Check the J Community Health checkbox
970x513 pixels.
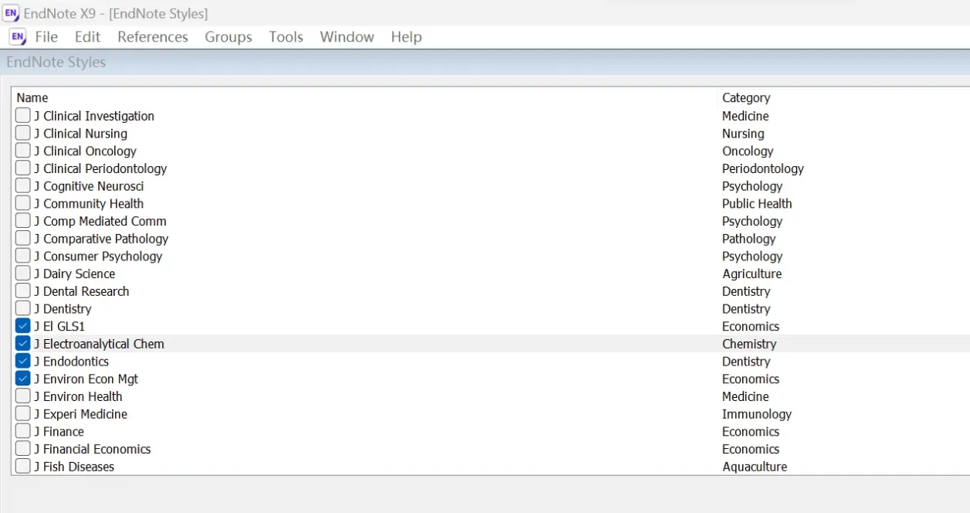(x=23, y=203)
